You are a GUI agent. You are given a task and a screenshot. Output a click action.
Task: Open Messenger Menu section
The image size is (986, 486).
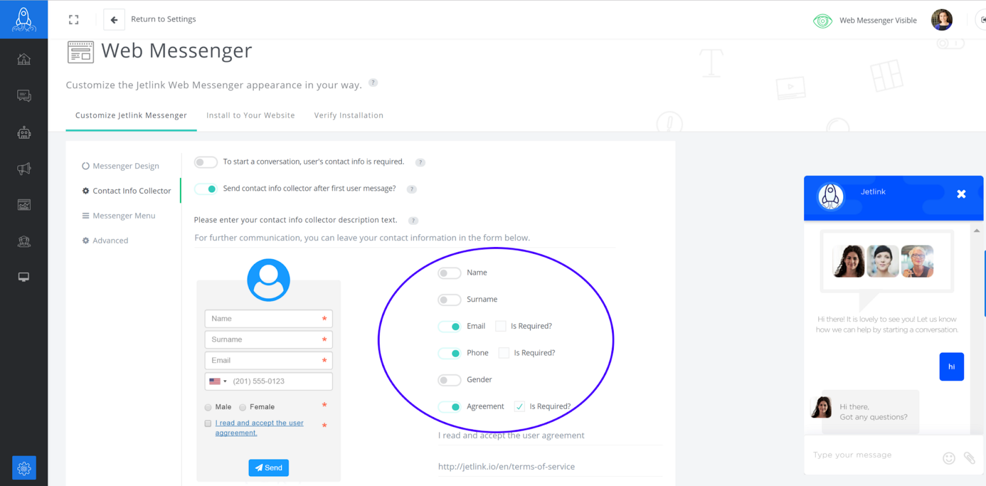pos(118,216)
